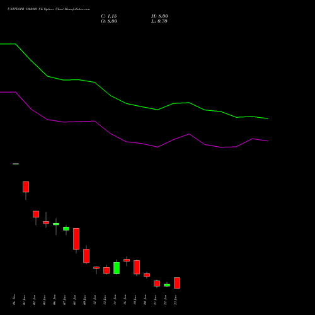The width and height of the screenshot is (315, 315).
Task: Select the red candle for 02 Jan
Action: point(36,214)
